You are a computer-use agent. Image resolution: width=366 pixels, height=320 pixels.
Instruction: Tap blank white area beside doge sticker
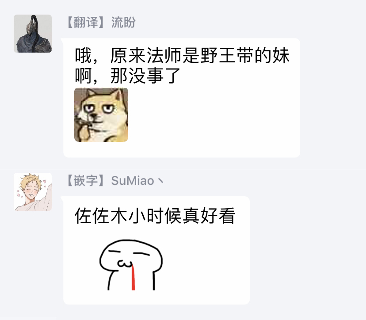210,115
